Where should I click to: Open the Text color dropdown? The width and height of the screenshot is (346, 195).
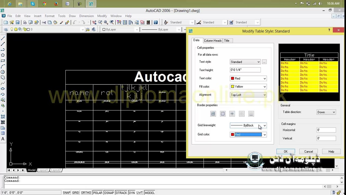(x=248, y=78)
